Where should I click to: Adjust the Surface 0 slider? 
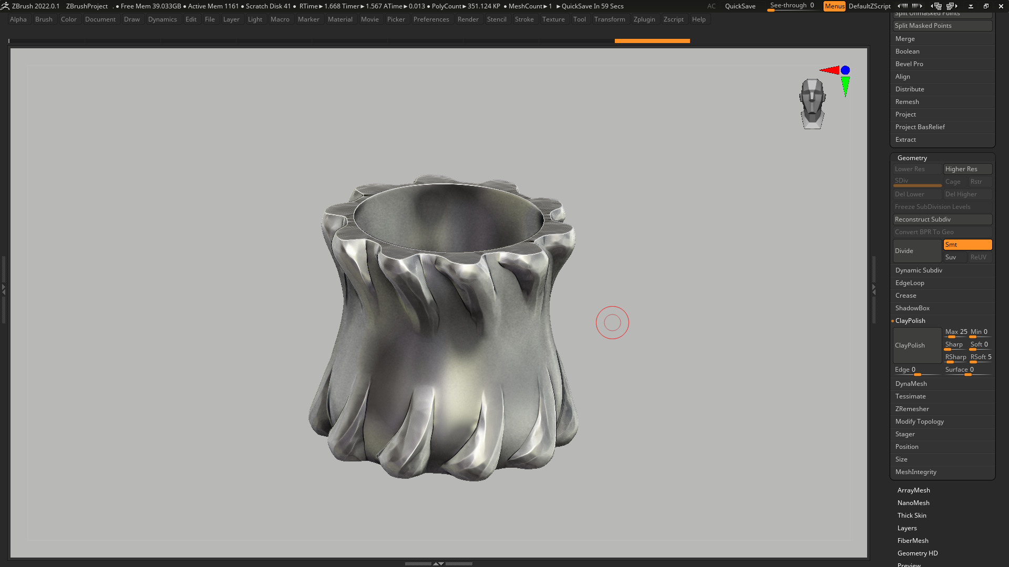(x=967, y=370)
